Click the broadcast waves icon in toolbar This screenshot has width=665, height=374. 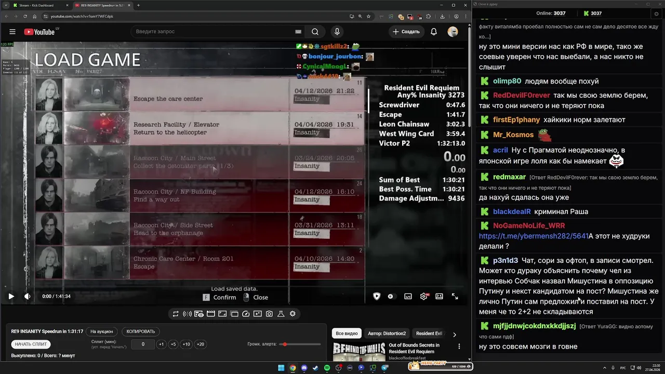pos(187,314)
